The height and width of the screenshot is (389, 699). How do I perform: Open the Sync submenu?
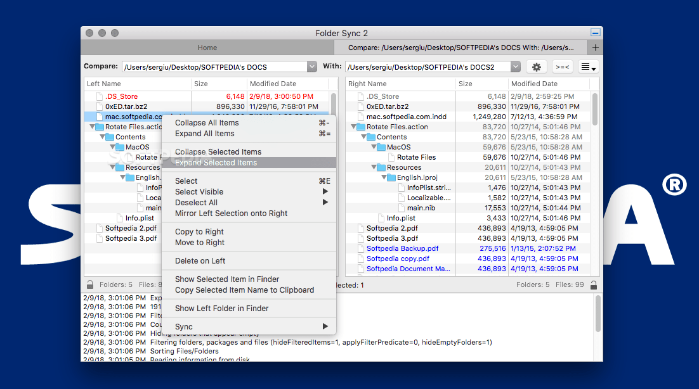tap(249, 327)
